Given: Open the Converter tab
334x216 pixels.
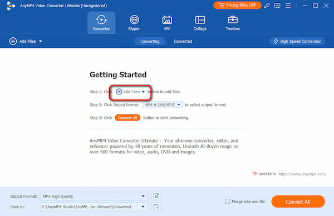Looking at the screenshot, I should 101,23.
